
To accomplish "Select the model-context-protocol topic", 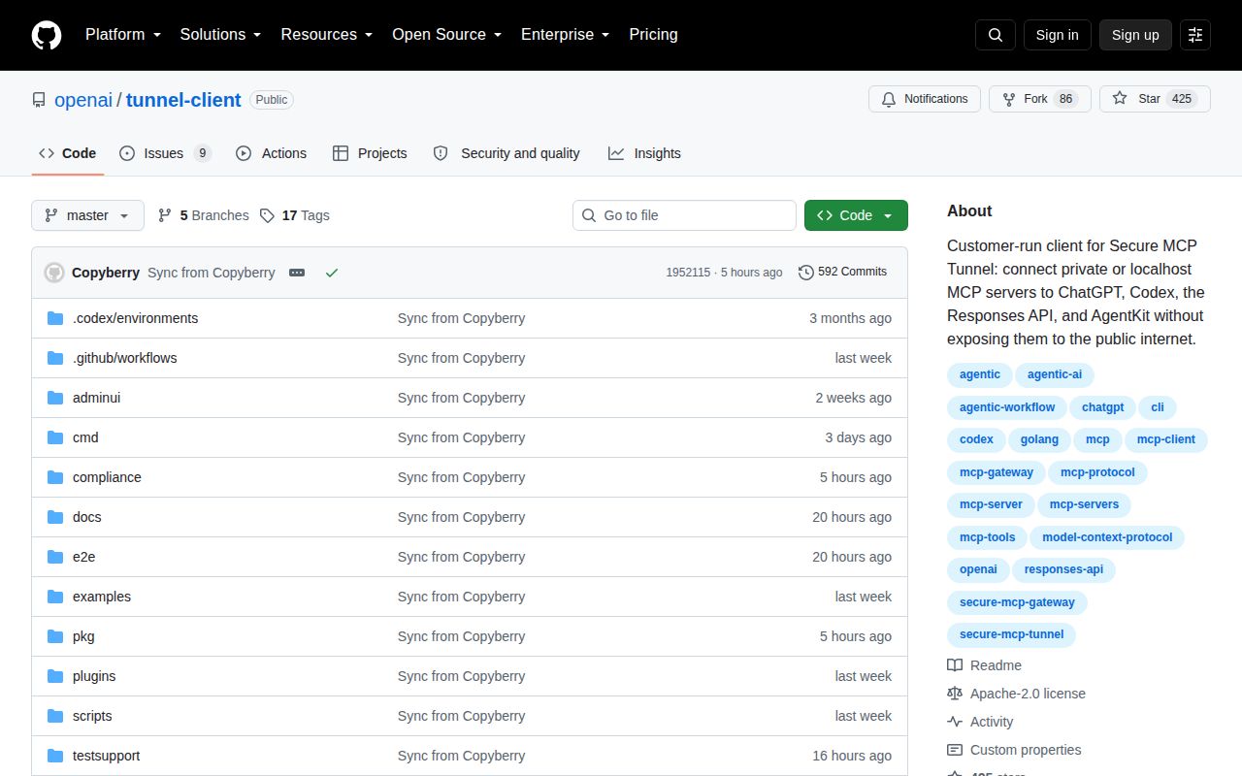I will click(x=1107, y=537).
